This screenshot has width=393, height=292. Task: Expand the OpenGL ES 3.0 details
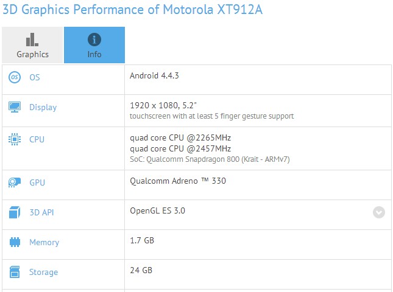[379, 212]
